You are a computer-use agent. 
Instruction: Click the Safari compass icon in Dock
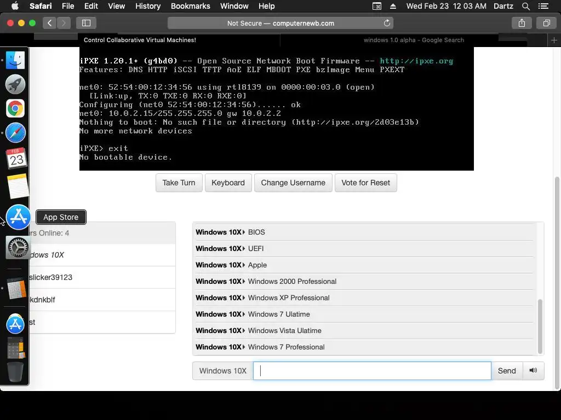pyautogui.click(x=15, y=133)
